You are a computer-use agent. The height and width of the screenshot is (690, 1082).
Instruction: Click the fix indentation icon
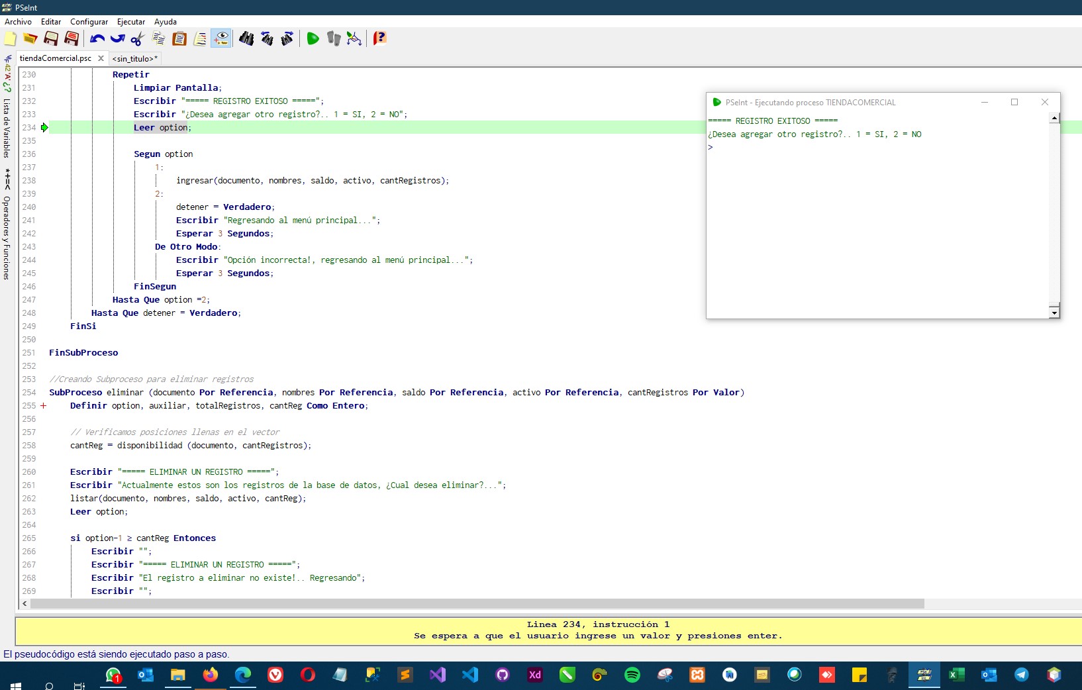click(200, 38)
